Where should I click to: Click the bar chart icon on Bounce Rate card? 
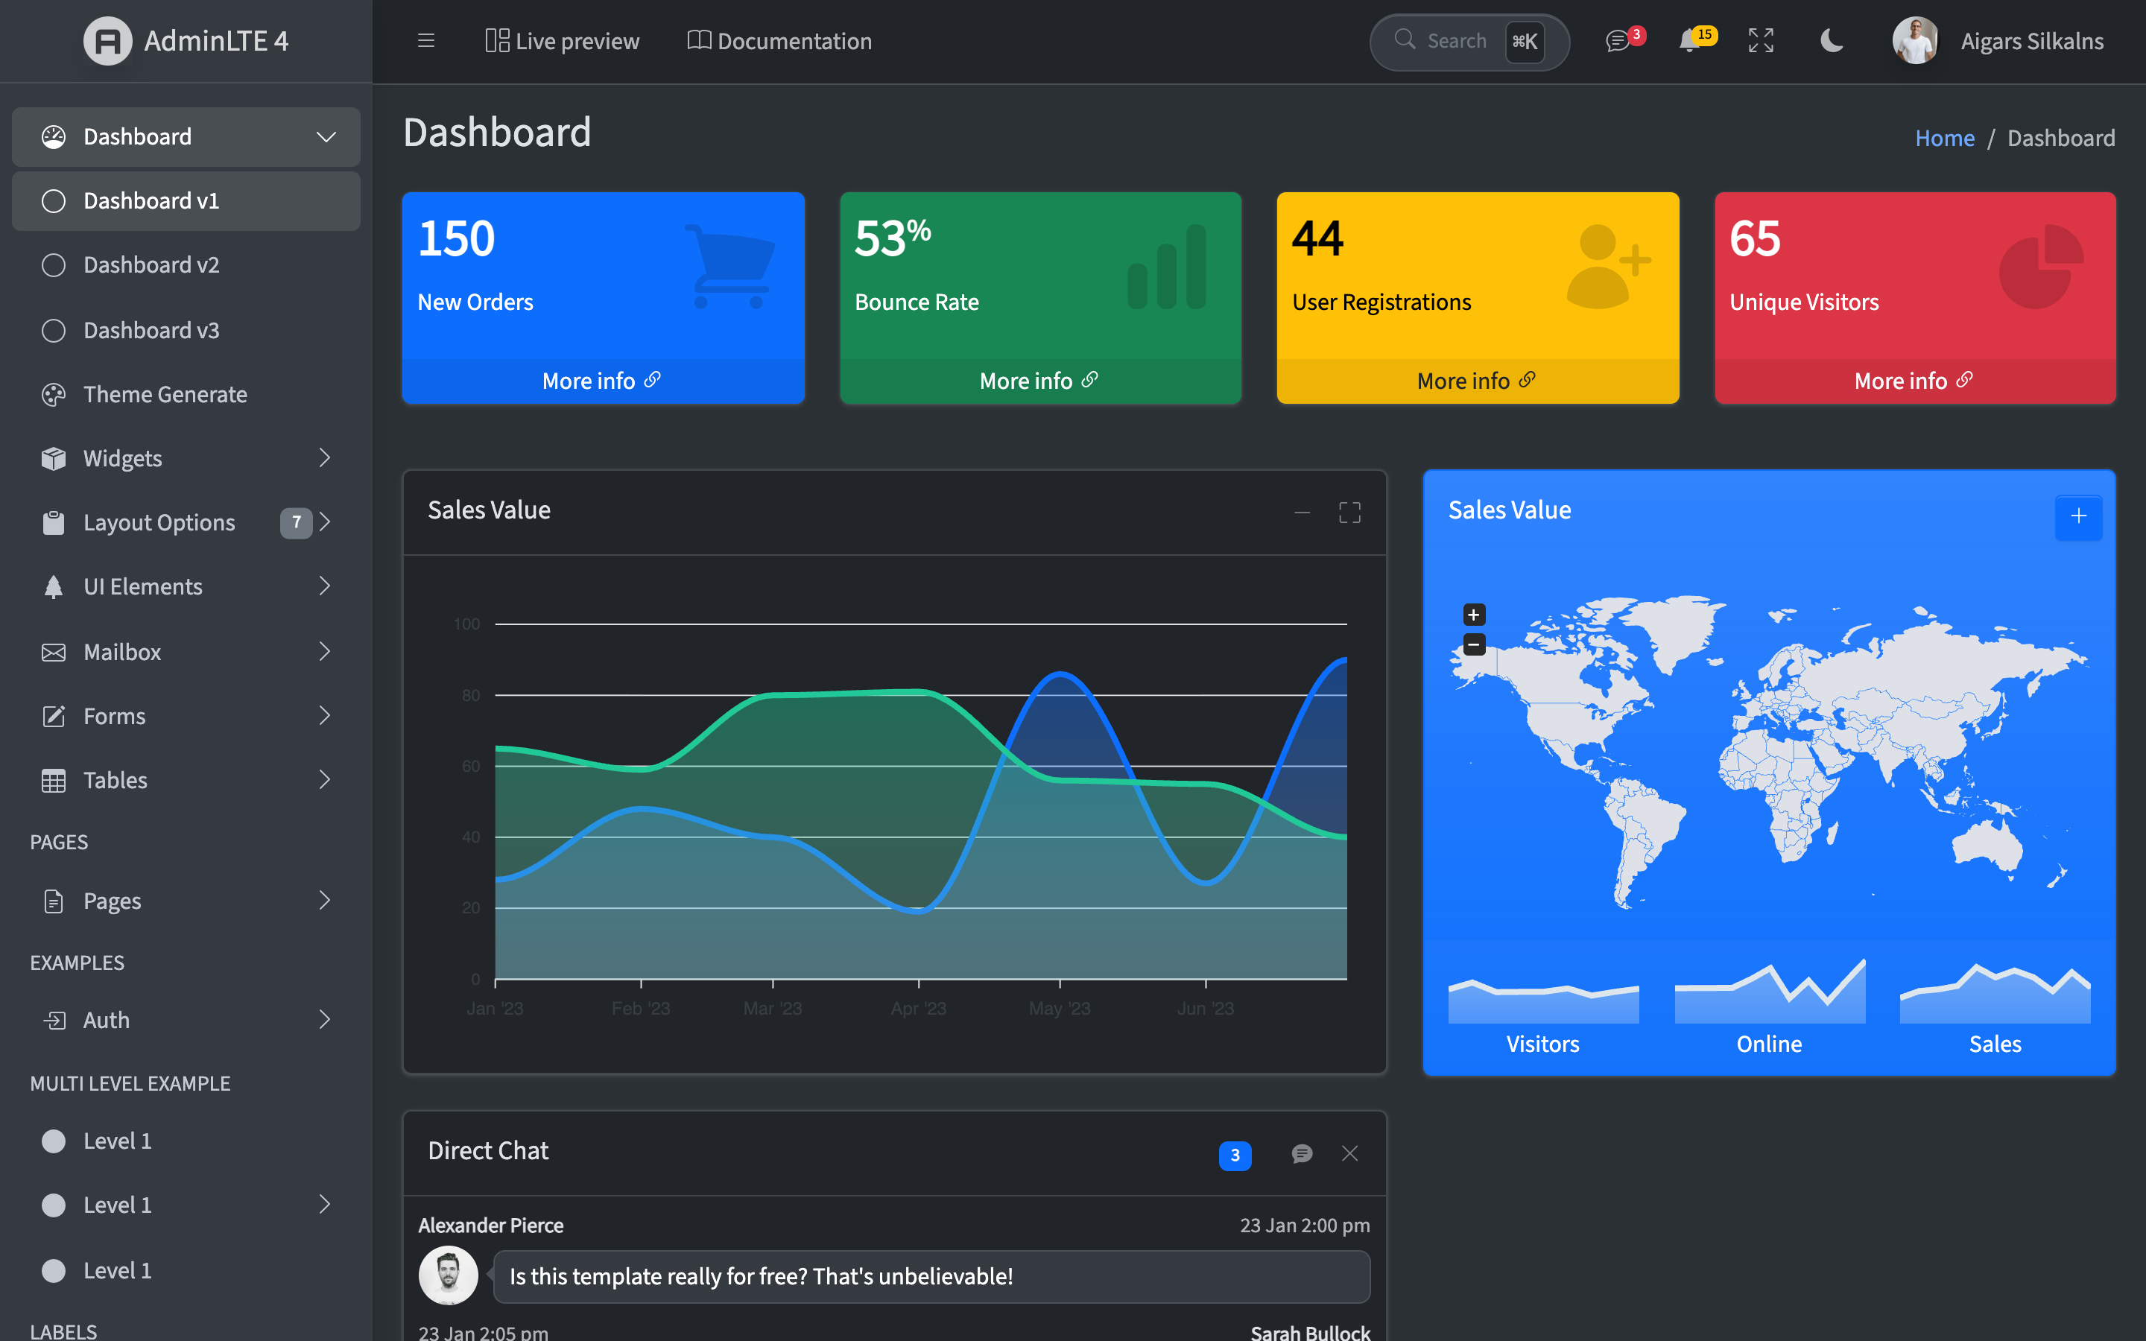[x=1167, y=266]
